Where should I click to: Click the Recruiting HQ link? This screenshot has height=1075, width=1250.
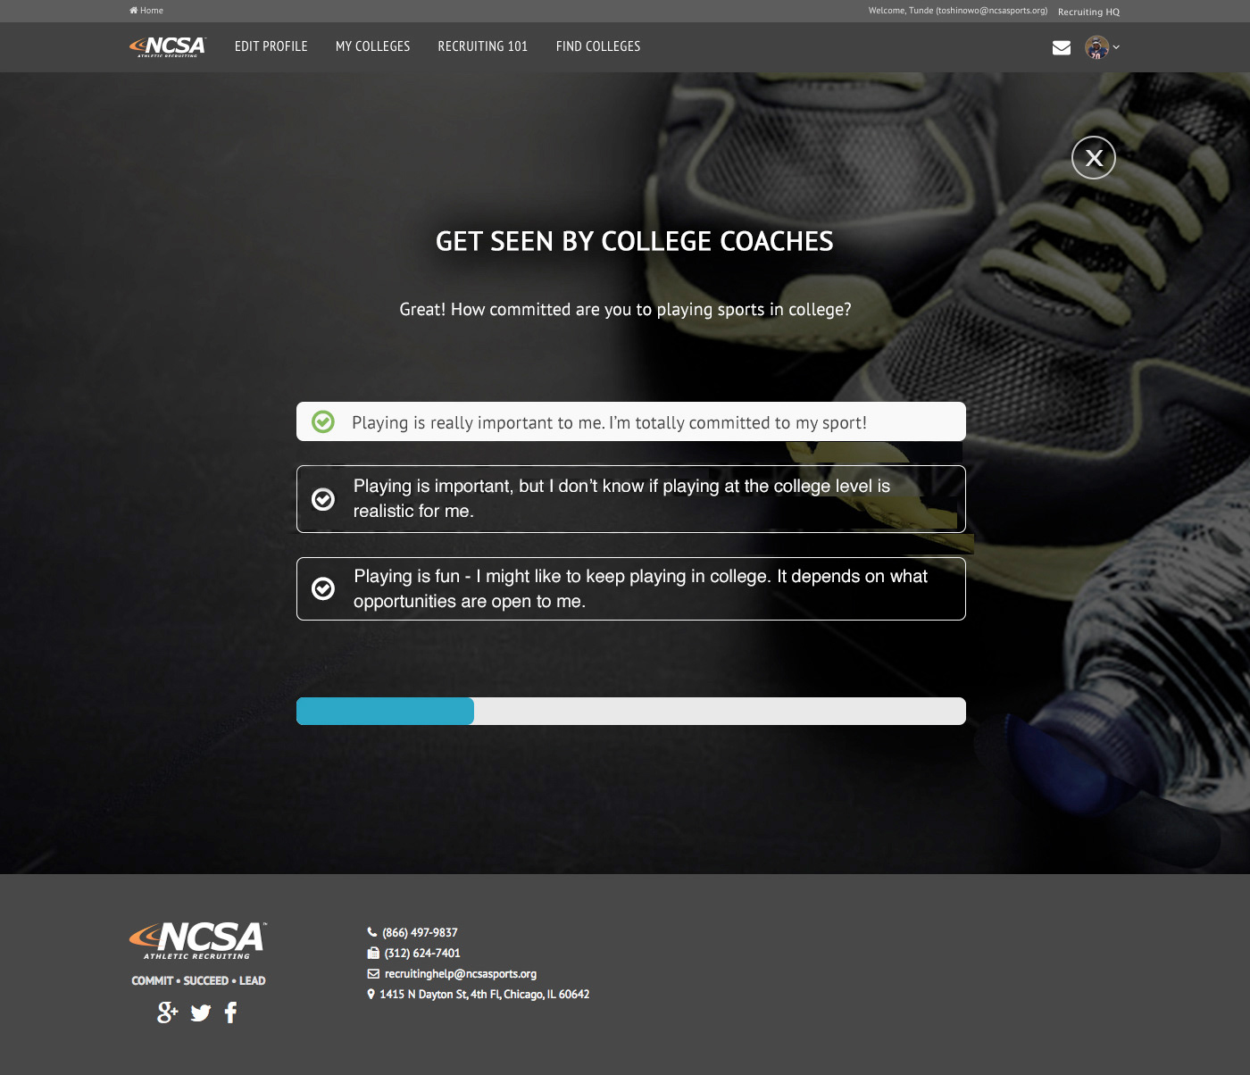(x=1088, y=12)
